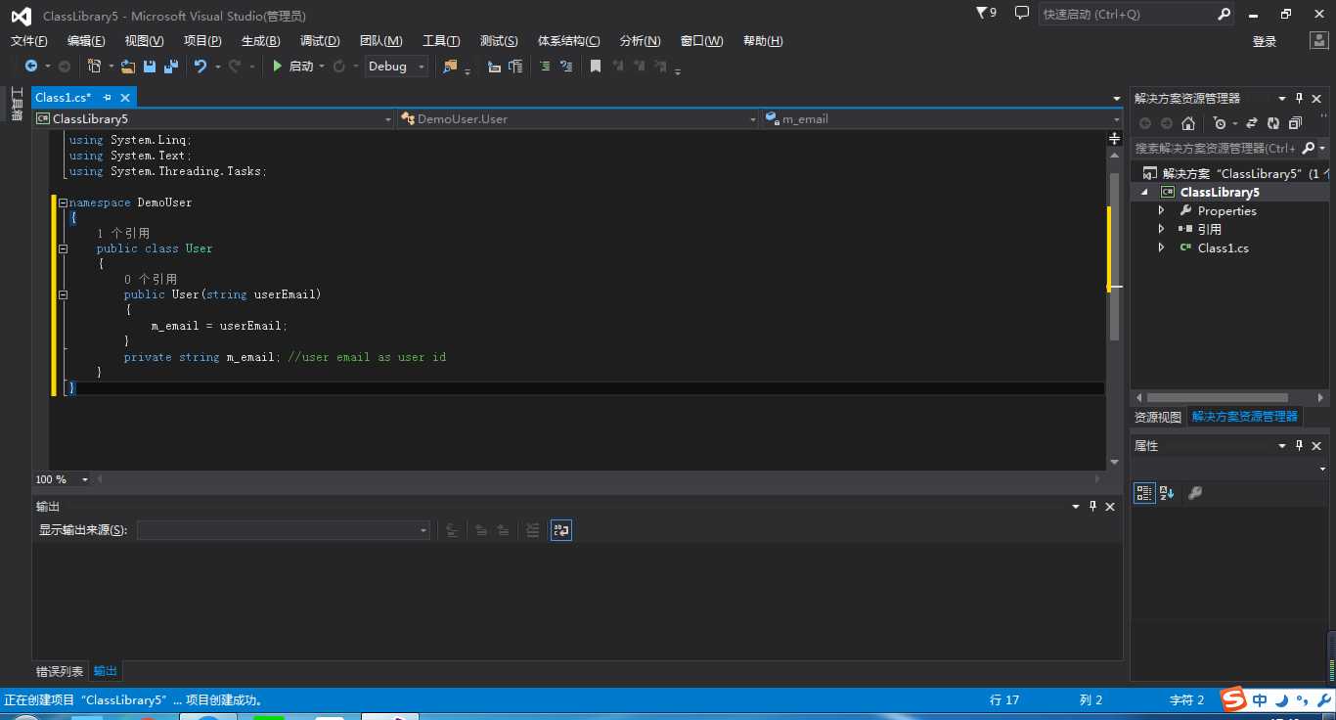This screenshot has height=720, width=1336.
Task: Click the Find in Files toolbar icon
Action: pos(450,67)
